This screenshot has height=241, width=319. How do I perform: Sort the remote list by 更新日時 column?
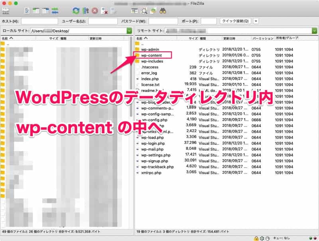click(236, 38)
